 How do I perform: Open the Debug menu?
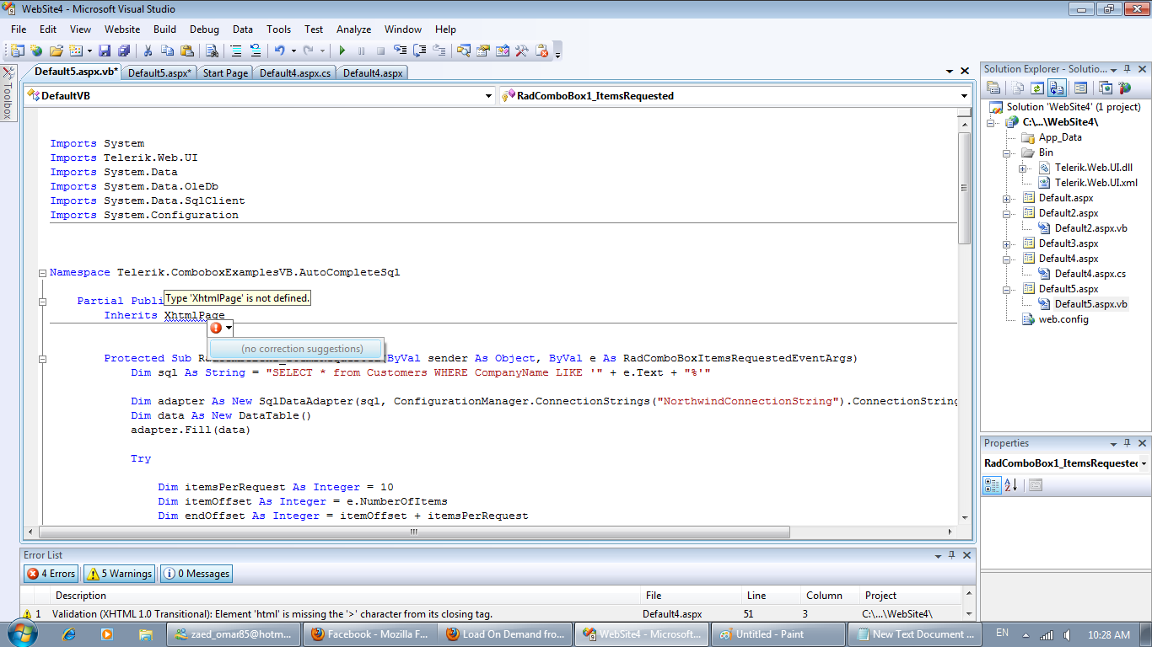pos(204,29)
